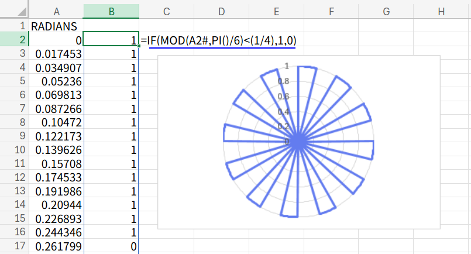Select active cell B2 containing 1
This screenshot has height=254, width=471.
tap(111, 40)
